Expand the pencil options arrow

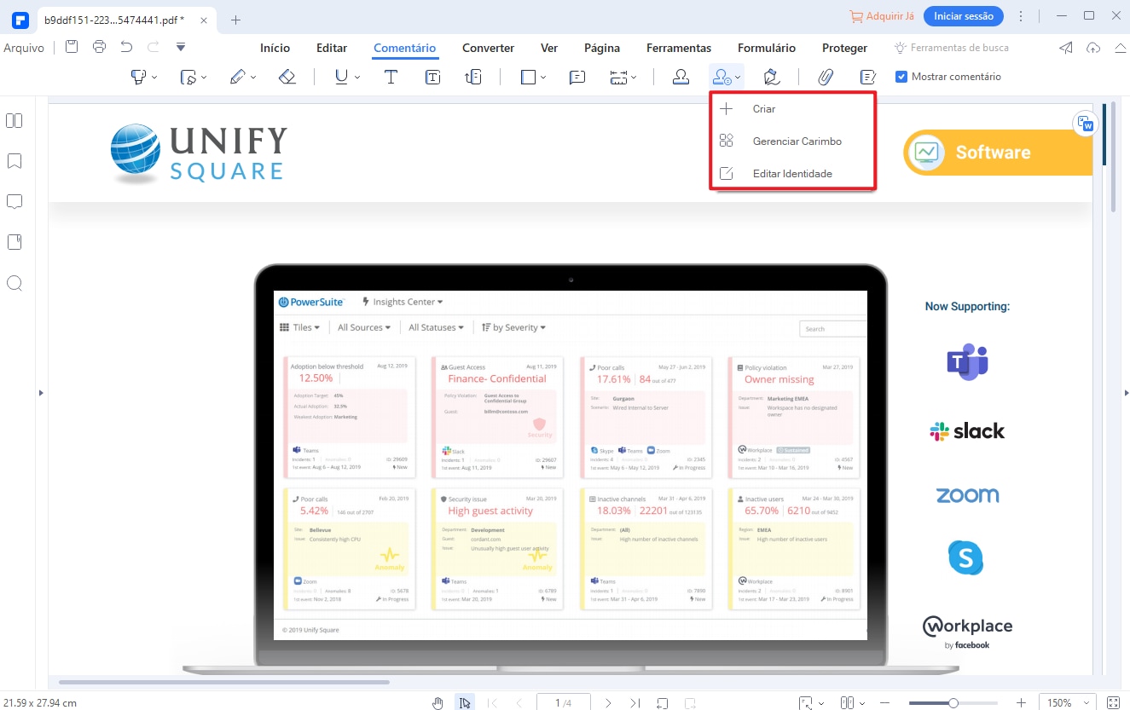(254, 78)
